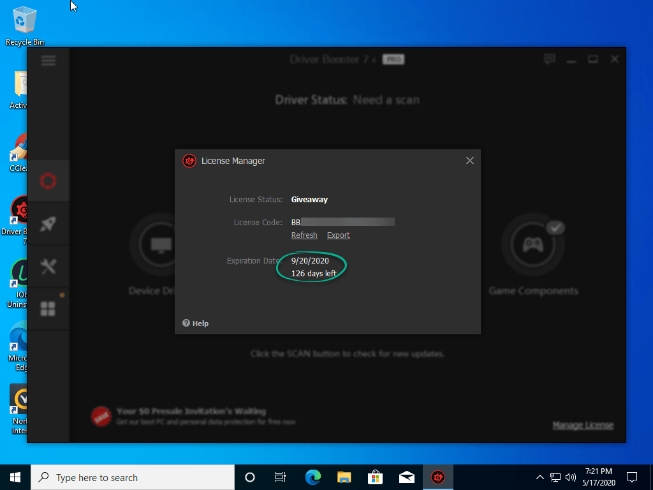Screen dimensions: 653x490
Task: Open Task View on the taskbar
Action: [x=281, y=477]
